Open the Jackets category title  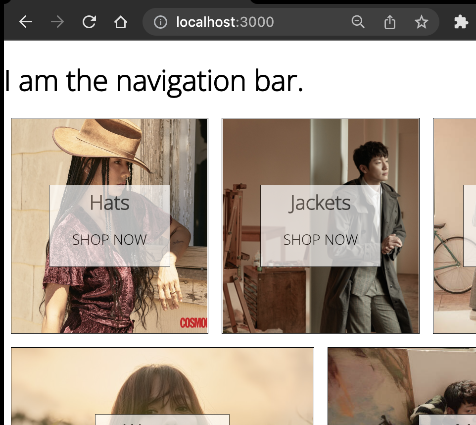(x=320, y=203)
